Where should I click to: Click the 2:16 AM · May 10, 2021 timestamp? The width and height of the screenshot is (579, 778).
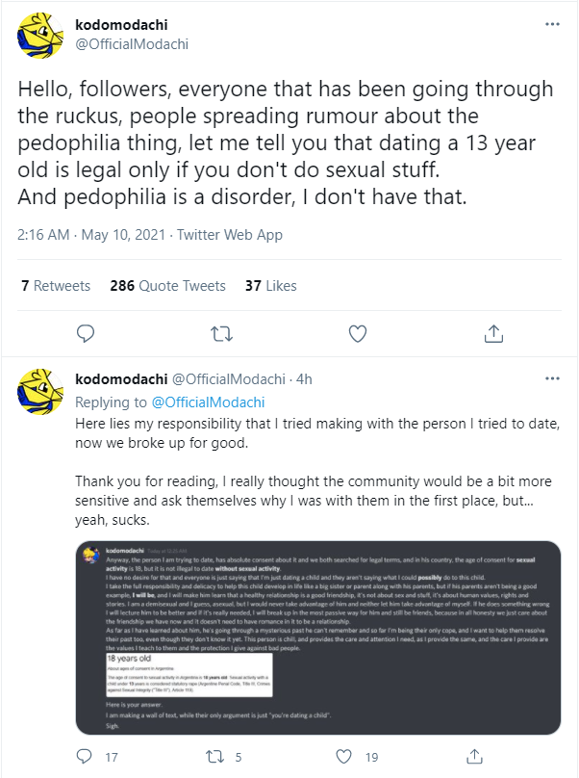coord(91,235)
